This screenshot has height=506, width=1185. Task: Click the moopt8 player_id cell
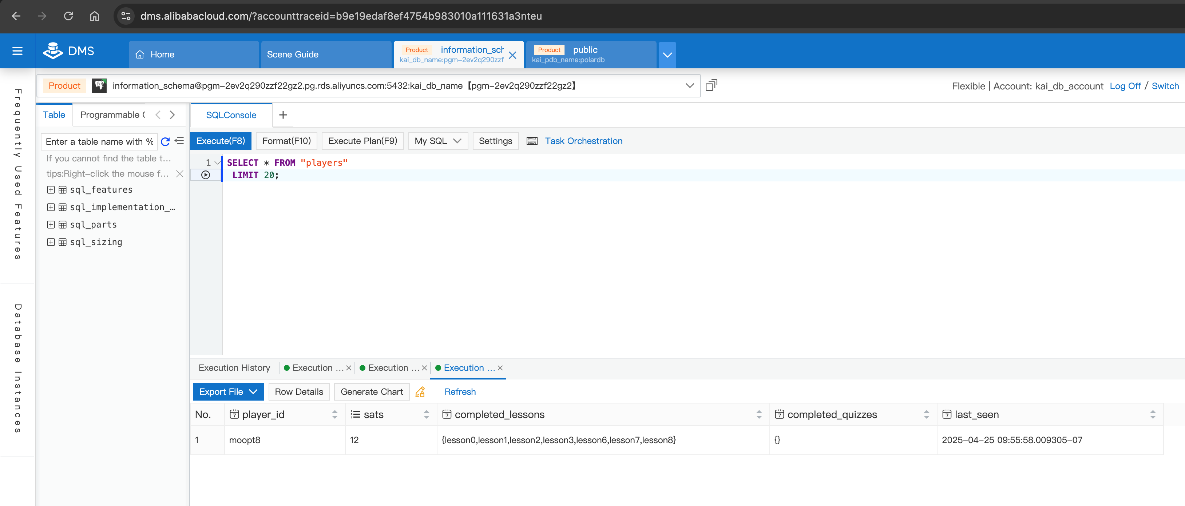point(285,440)
